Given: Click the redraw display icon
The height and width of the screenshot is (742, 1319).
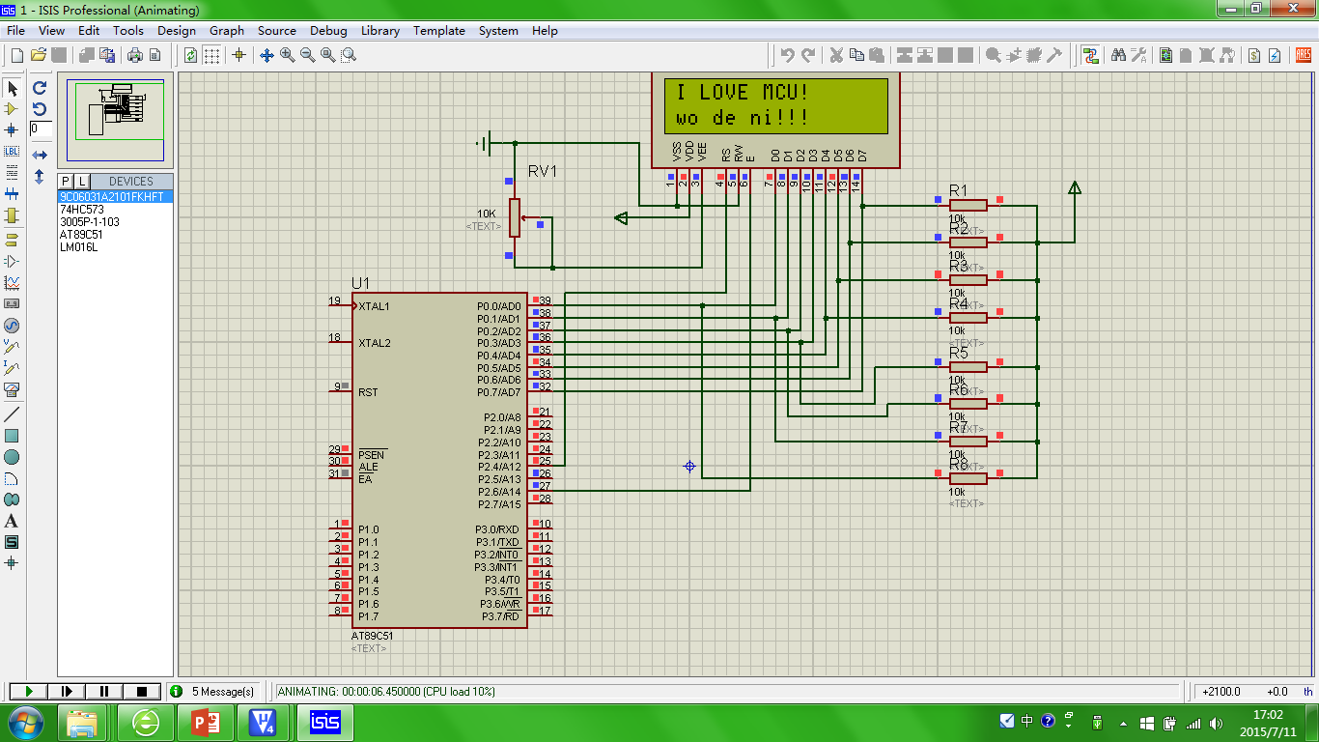Looking at the screenshot, I should point(191,55).
